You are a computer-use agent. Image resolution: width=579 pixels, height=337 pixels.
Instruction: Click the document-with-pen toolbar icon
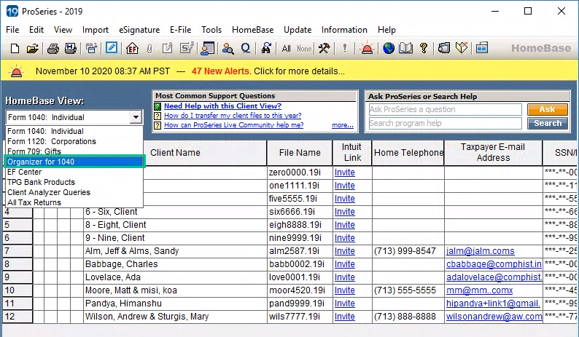click(167, 48)
